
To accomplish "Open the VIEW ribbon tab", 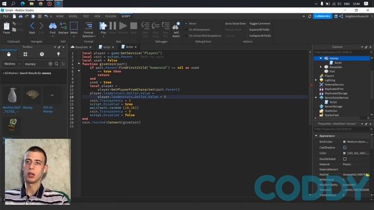I will (x=97, y=16).
